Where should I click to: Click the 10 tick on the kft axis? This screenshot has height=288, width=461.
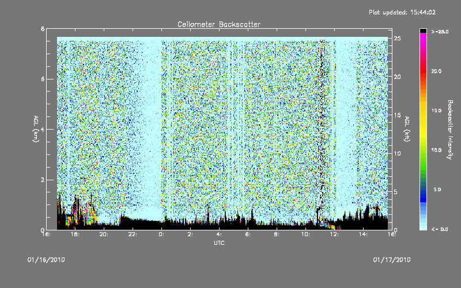pos(398,153)
